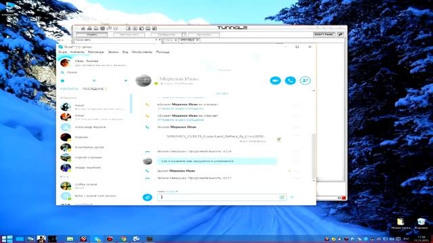433x243 pixels.
Task: Open the Инструменты menu
Action: tap(142, 52)
